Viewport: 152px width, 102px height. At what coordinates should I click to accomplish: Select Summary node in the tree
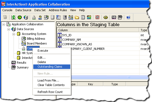click(x=23, y=67)
